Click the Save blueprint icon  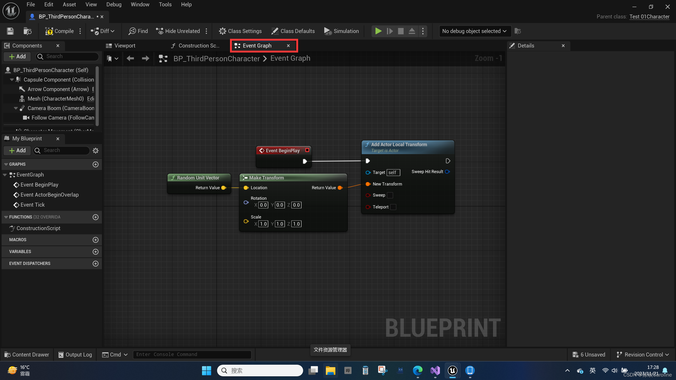pos(10,31)
